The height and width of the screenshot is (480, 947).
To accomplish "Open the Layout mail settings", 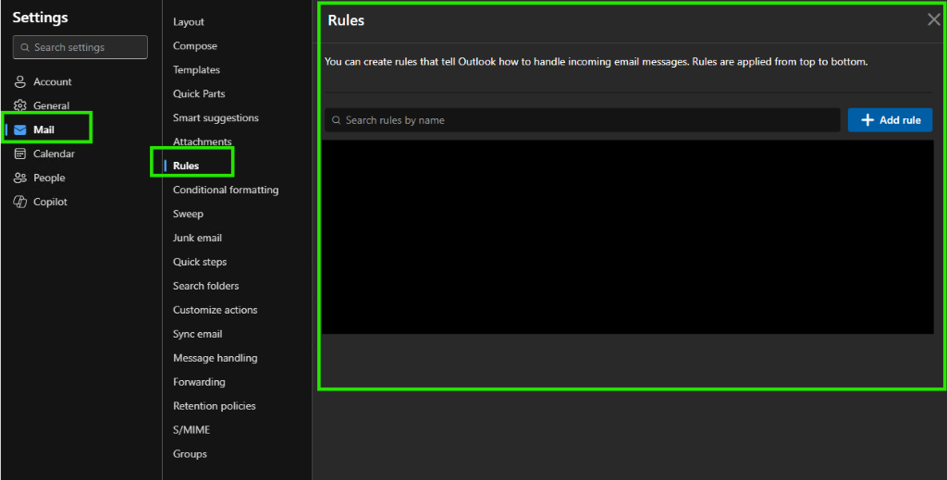I will pos(189,22).
